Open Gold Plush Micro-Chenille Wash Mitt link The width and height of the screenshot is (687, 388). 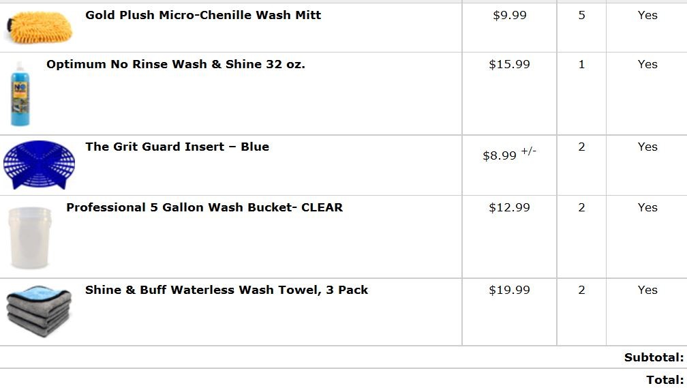[203, 15]
